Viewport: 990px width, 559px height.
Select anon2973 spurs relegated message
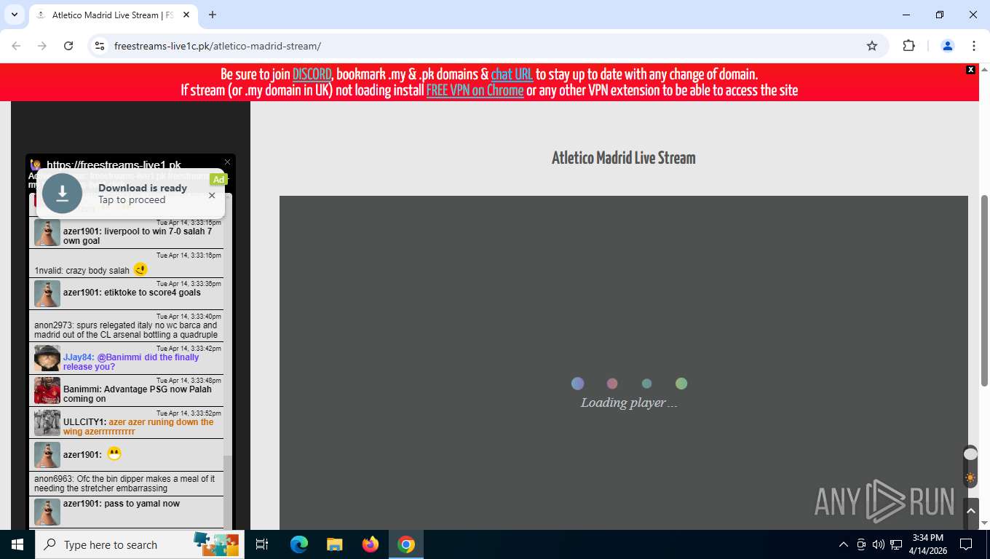tap(126, 330)
